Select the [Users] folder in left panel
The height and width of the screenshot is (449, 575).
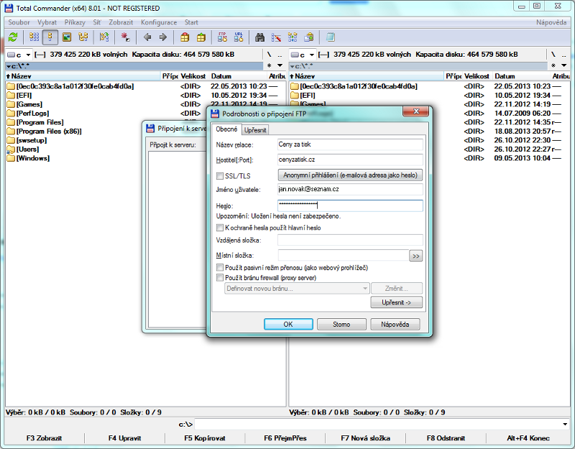coord(27,149)
